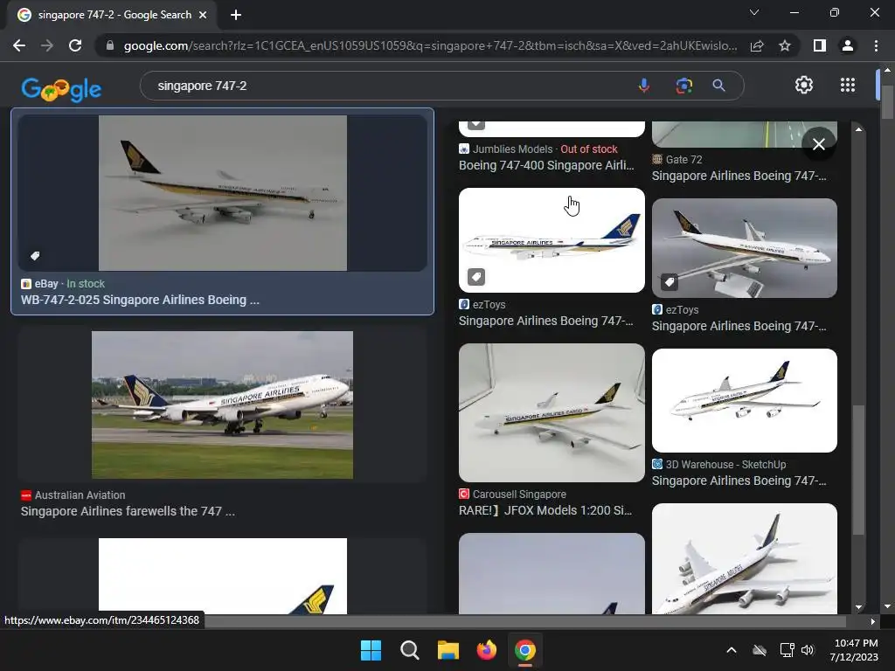Bookmark this page with the star
895x671 pixels.
[x=785, y=45]
